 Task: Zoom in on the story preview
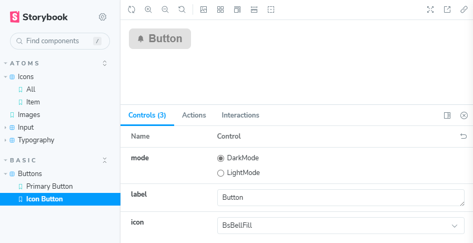pyautogui.click(x=148, y=9)
